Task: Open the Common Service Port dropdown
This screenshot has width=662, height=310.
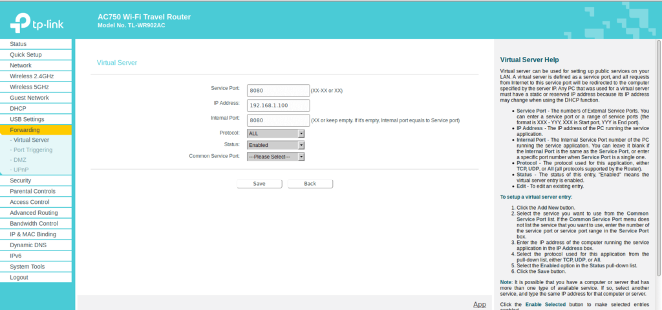Action: [x=275, y=157]
